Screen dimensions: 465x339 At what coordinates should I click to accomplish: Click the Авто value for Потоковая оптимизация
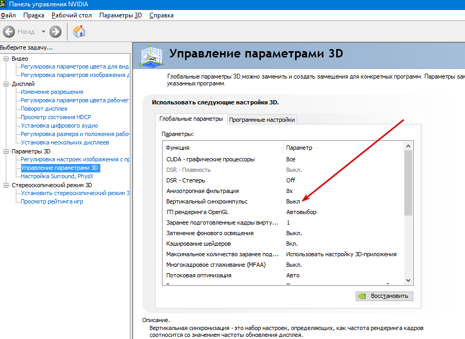[x=293, y=275]
